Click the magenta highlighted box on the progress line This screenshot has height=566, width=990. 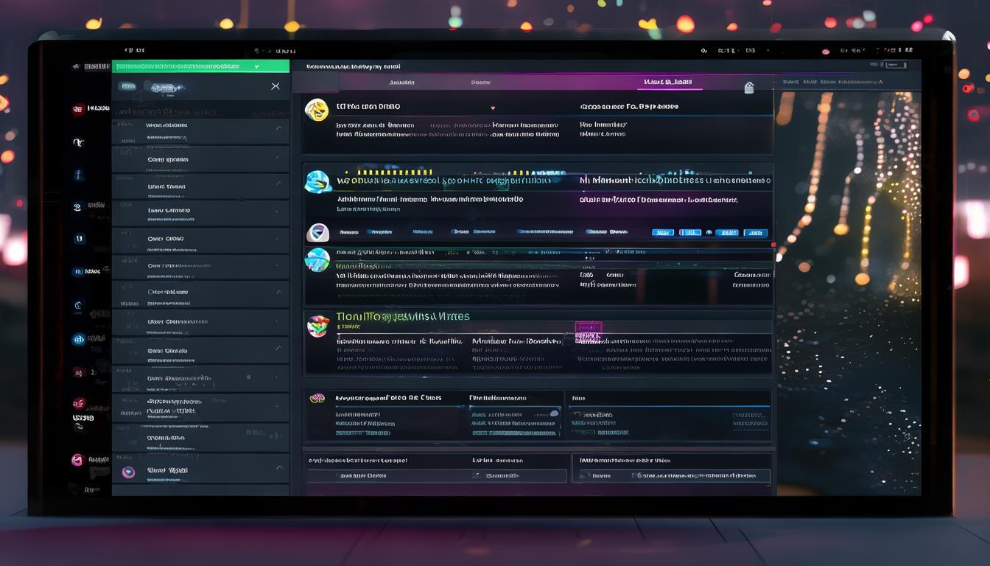pos(588,328)
